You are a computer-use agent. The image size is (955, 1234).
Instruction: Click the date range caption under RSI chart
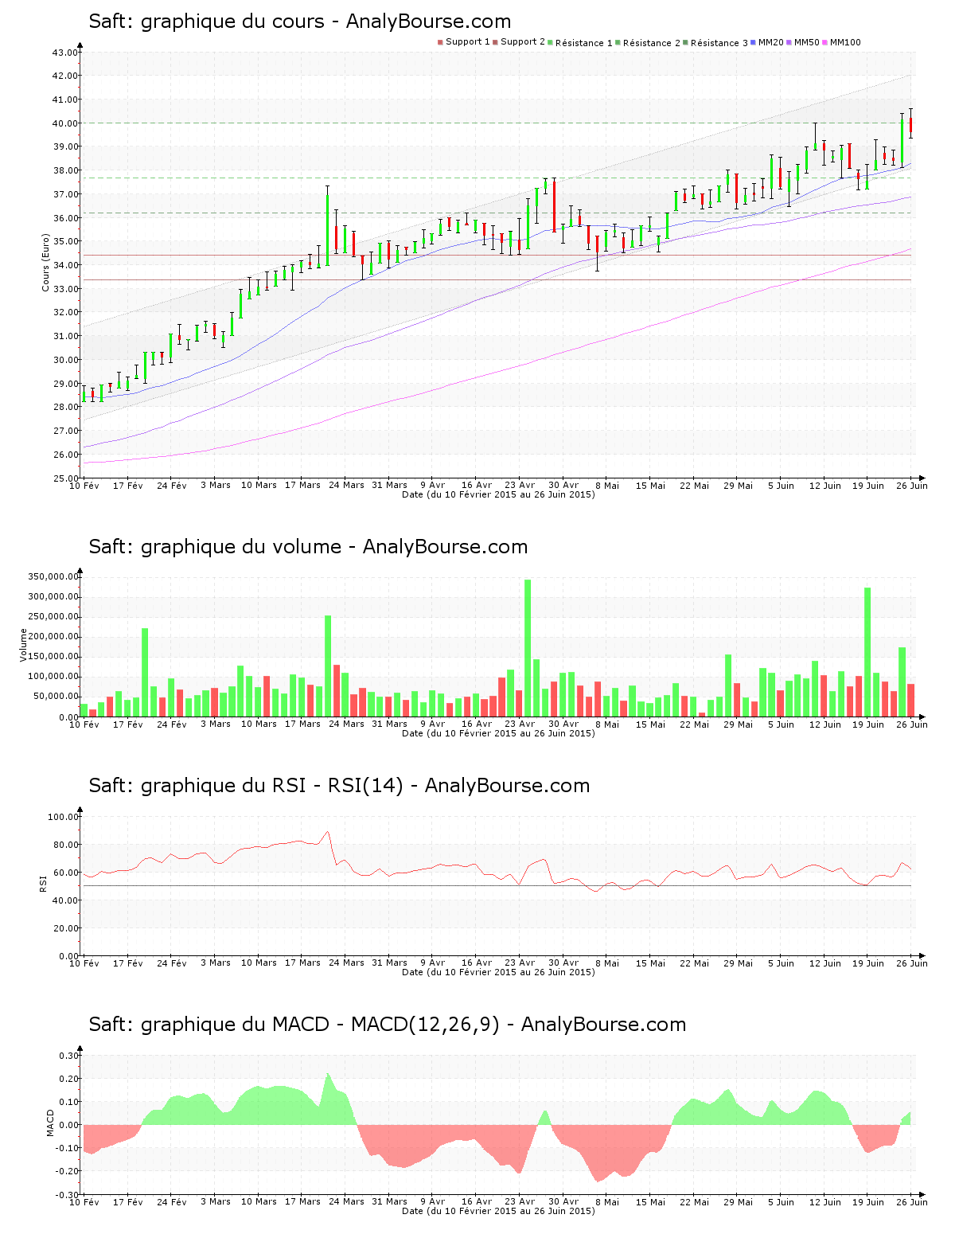click(498, 972)
